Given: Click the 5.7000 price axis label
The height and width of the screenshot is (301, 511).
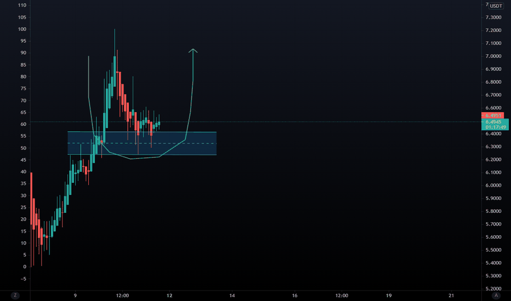Looking at the screenshot, I should (x=493, y=224).
